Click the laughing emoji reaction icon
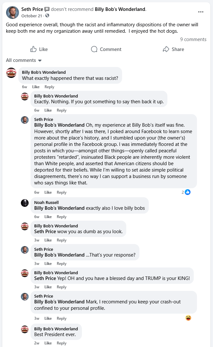Image resolution: width=213 pixels, height=347 pixels. point(188,318)
